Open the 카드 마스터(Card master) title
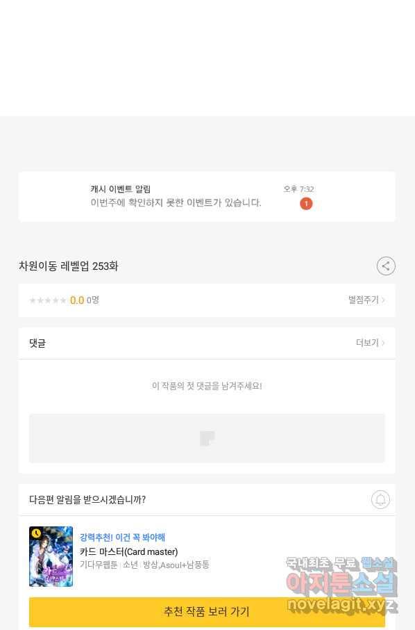415x630 pixels. [x=128, y=551]
